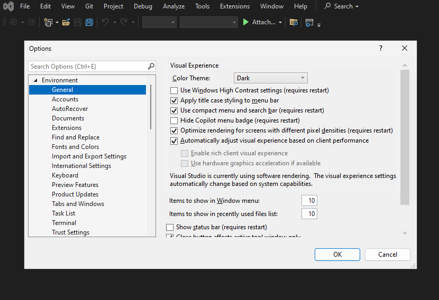Click the Visual Studio logo icon

[x=8, y=6]
